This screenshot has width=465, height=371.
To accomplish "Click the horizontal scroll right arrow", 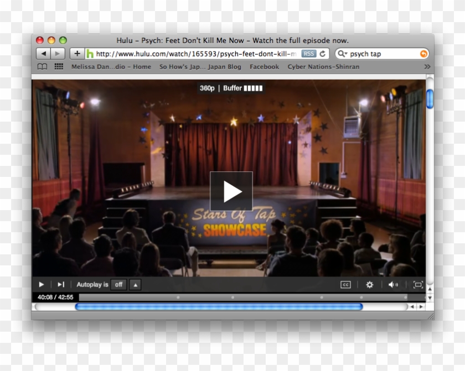I will tap(421, 307).
